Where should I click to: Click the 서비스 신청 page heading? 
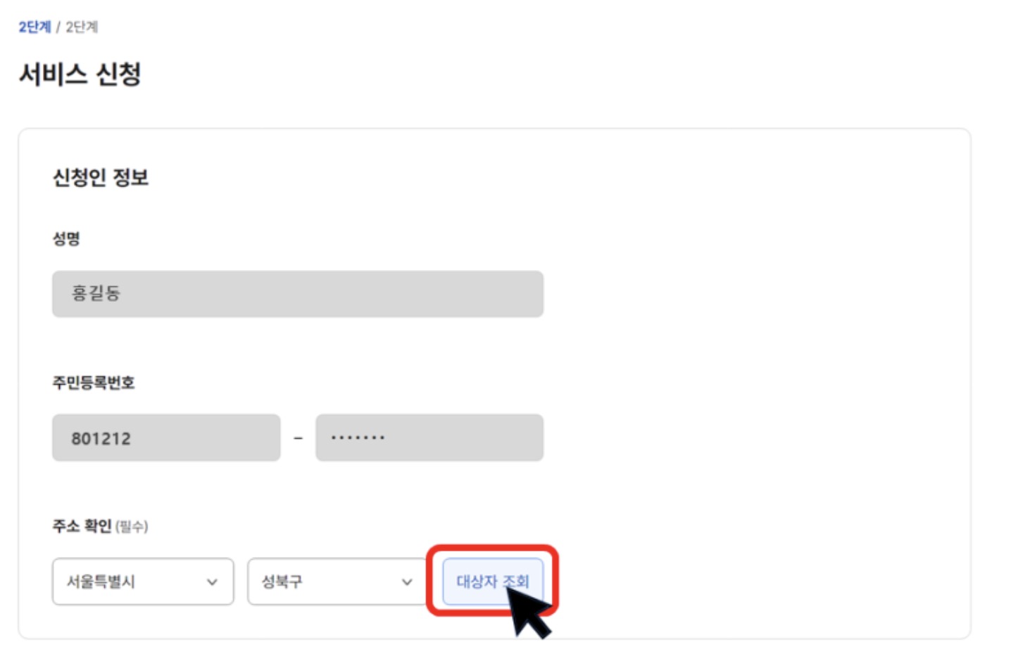[80, 74]
